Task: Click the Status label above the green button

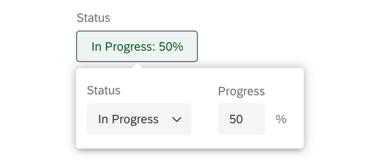Action: [x=94, y=18]
